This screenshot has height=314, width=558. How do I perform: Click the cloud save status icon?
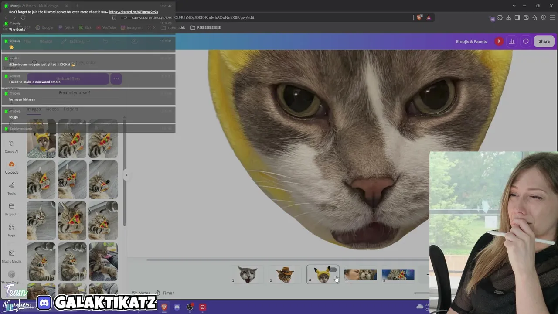pyautogui.click(x=135, y=41)
